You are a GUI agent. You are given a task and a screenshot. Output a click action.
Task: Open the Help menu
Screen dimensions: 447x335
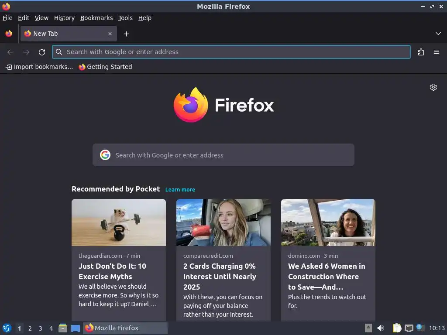[145, 18]
